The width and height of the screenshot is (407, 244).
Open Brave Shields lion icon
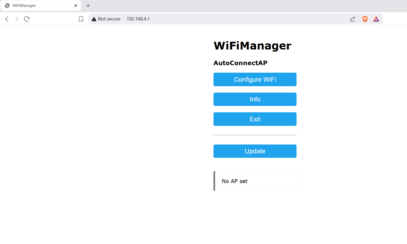365,19
